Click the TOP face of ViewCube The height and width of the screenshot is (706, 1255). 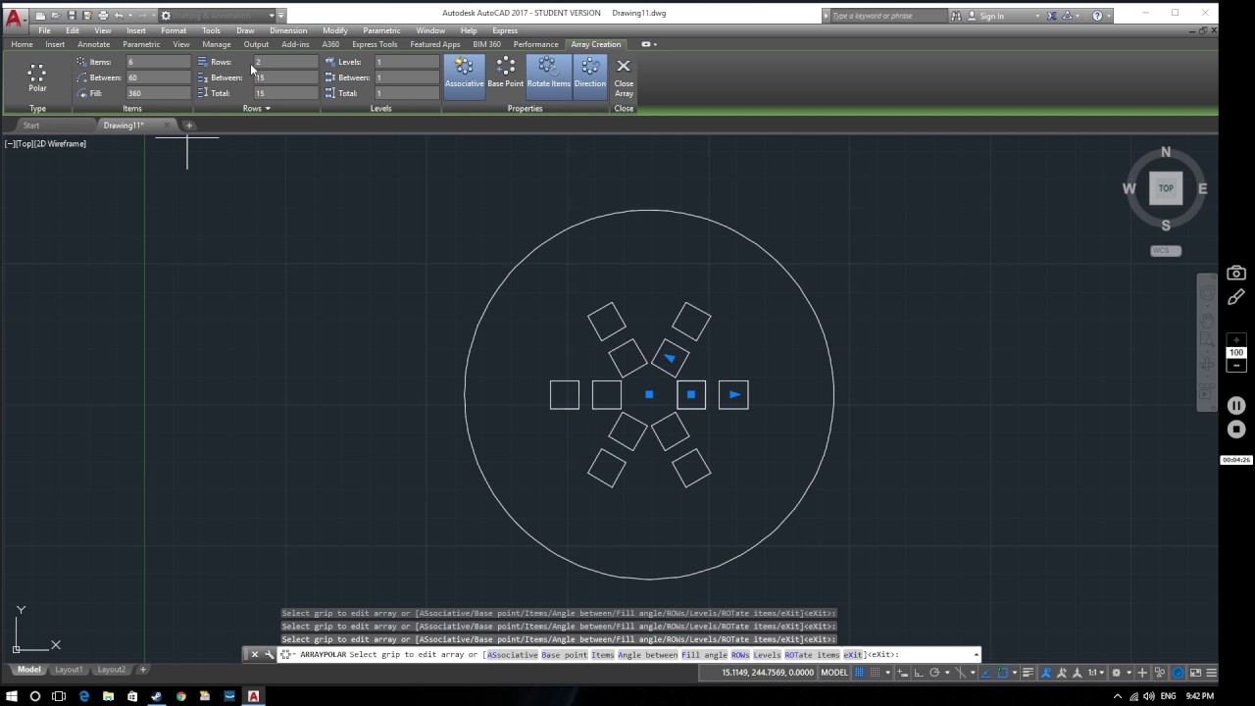tap(1166, 188)
